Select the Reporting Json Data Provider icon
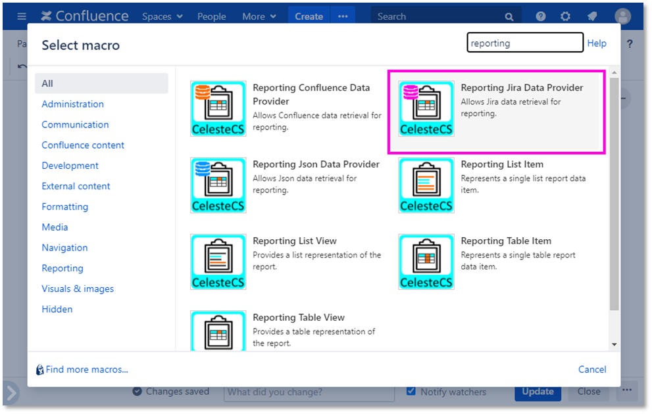Image resolution: width=652 pixels, height=414 pixels. point(218,185)
